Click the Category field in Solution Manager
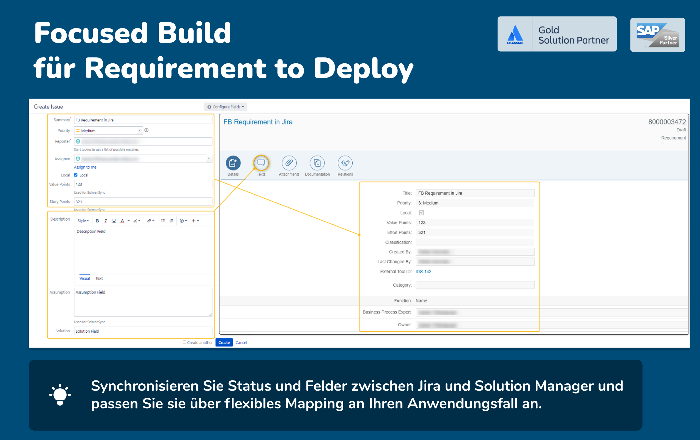This screenshot has width=700, height=440. click(475, 285)
